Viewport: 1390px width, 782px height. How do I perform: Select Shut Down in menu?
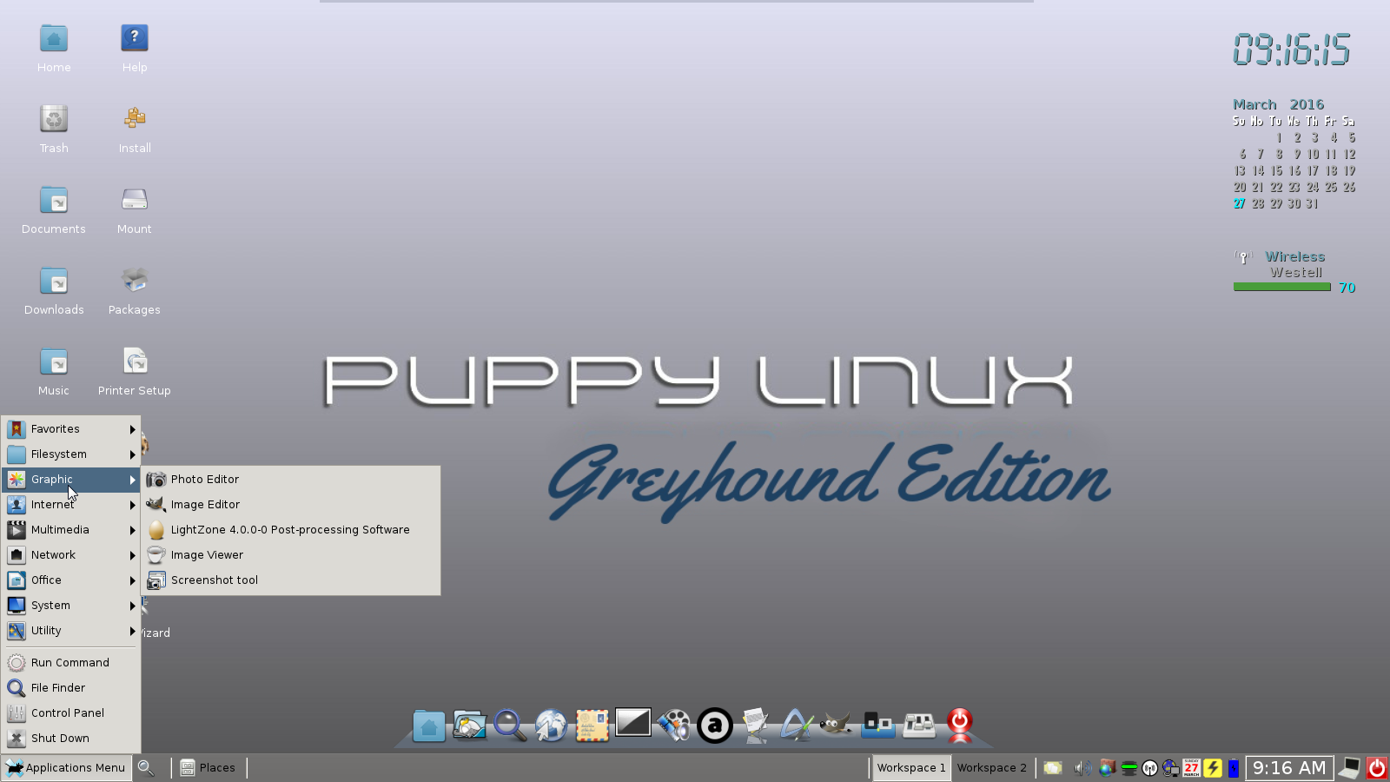pos(71,739)
